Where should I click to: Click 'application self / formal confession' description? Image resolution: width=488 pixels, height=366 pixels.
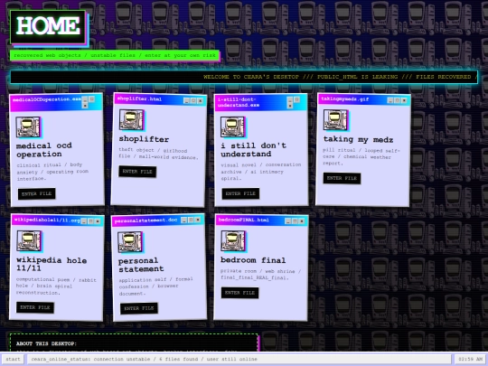(x=155, y=286)
